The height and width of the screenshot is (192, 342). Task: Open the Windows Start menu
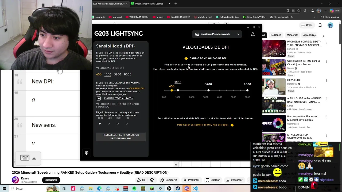click(4, 189)
